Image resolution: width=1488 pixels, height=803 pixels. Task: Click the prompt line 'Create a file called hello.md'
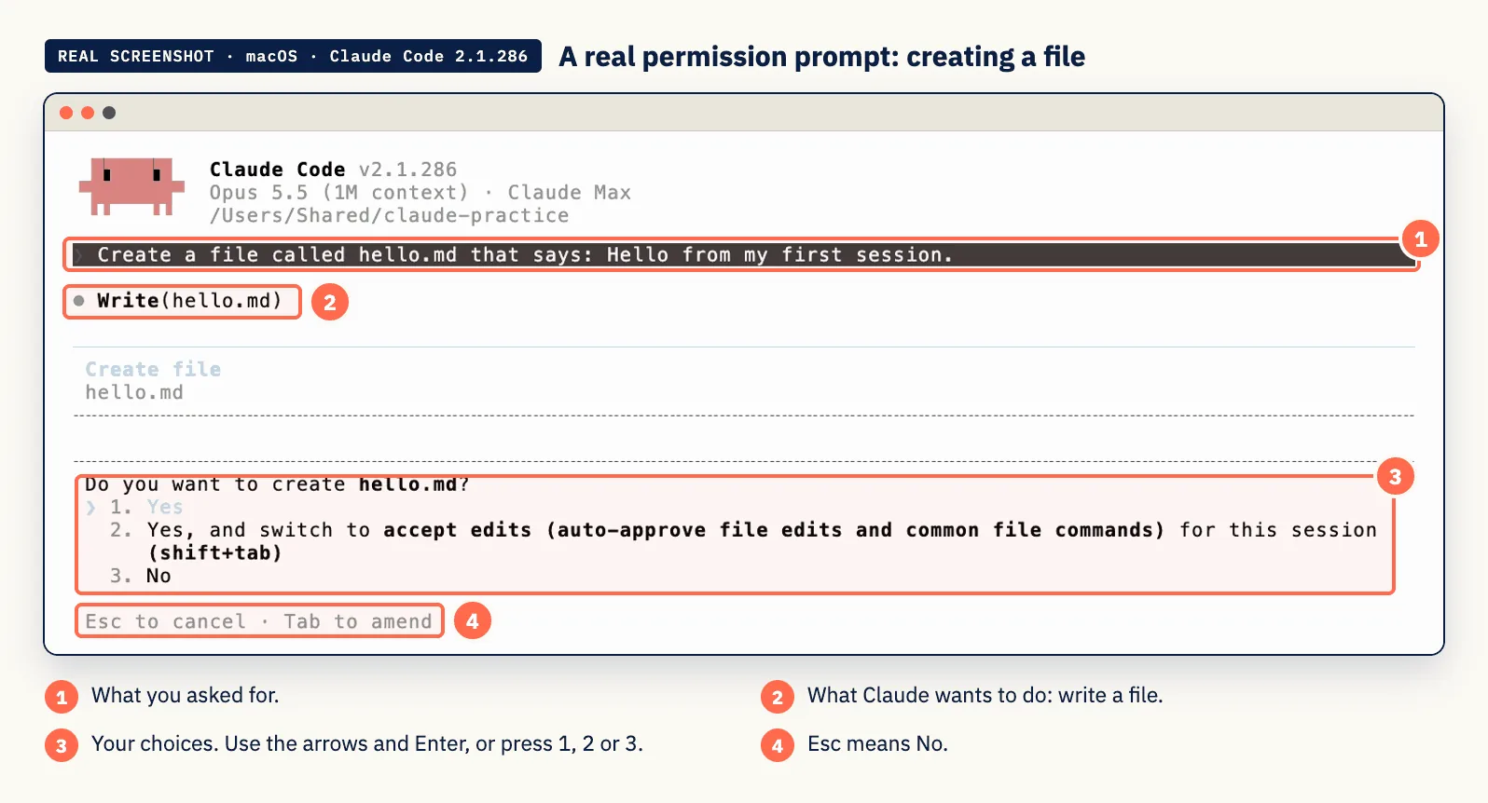(742, 254)
